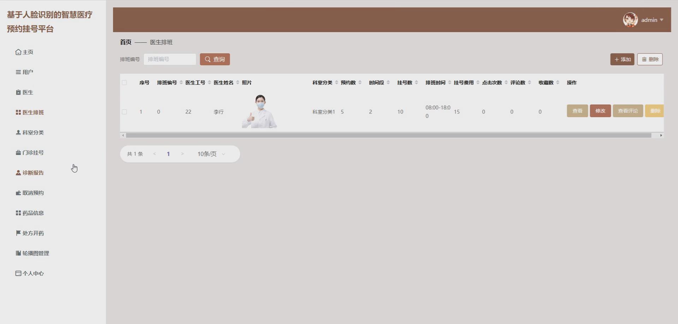Check the row checkbox for 李行
The width and height of the screenshot is (678, 324).
coord(125,112)
